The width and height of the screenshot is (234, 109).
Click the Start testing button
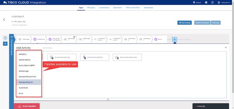[x=185, y=23]
